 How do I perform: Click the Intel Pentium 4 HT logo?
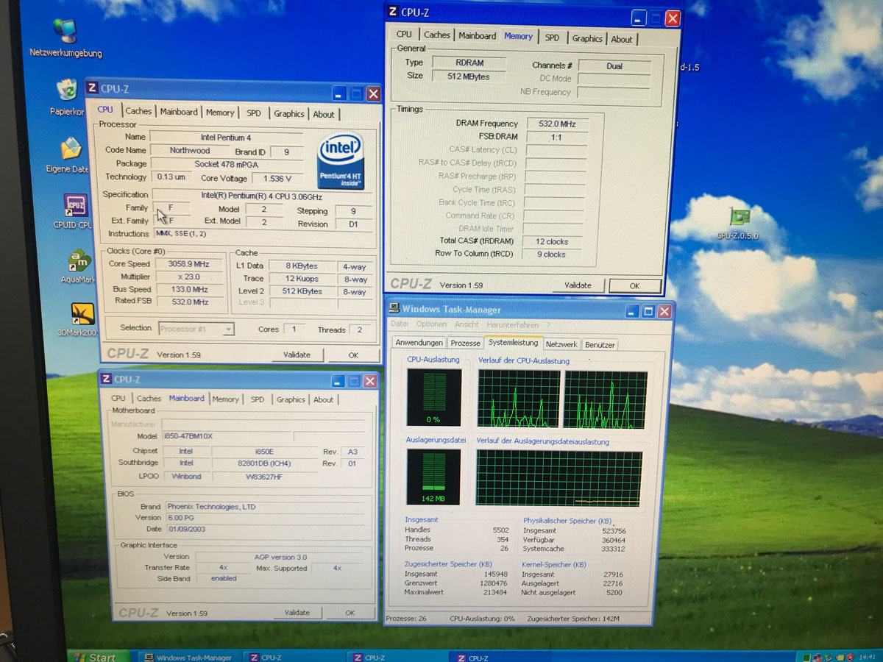[x=341, y=161]
